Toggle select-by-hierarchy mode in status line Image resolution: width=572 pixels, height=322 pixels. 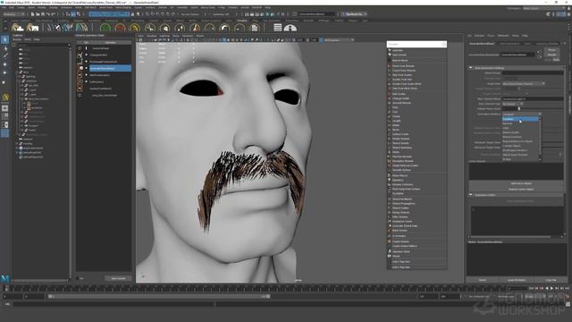(x=68, y=14)
